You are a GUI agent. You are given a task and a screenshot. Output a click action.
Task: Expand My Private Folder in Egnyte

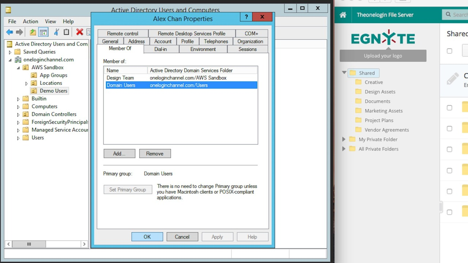[343, 139]
